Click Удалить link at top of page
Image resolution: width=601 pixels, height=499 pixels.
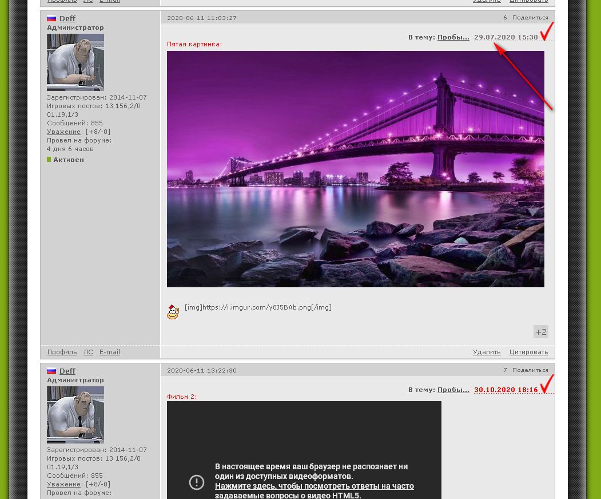[x=487, y=1]
